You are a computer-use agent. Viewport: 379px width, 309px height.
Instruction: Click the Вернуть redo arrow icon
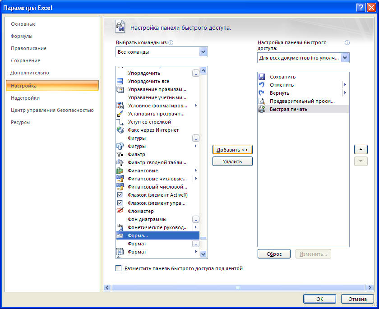262,93
